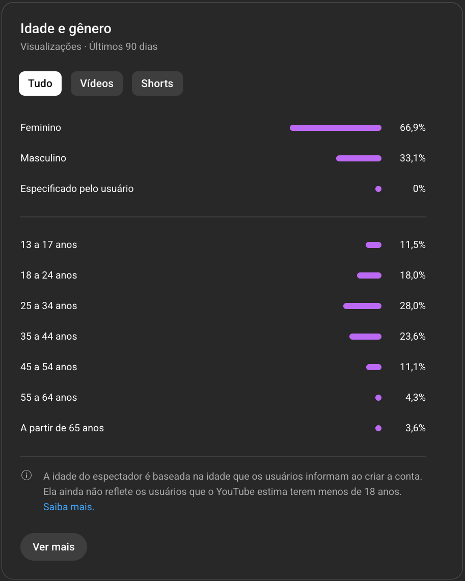Click the 35 a 44 anos bar
Screen dimensions: 465x581
[x=365, y=337]
